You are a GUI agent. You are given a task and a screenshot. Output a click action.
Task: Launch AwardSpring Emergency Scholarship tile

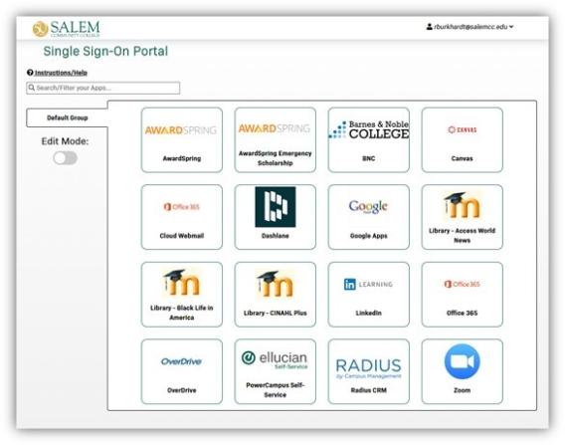coord(275,140)
